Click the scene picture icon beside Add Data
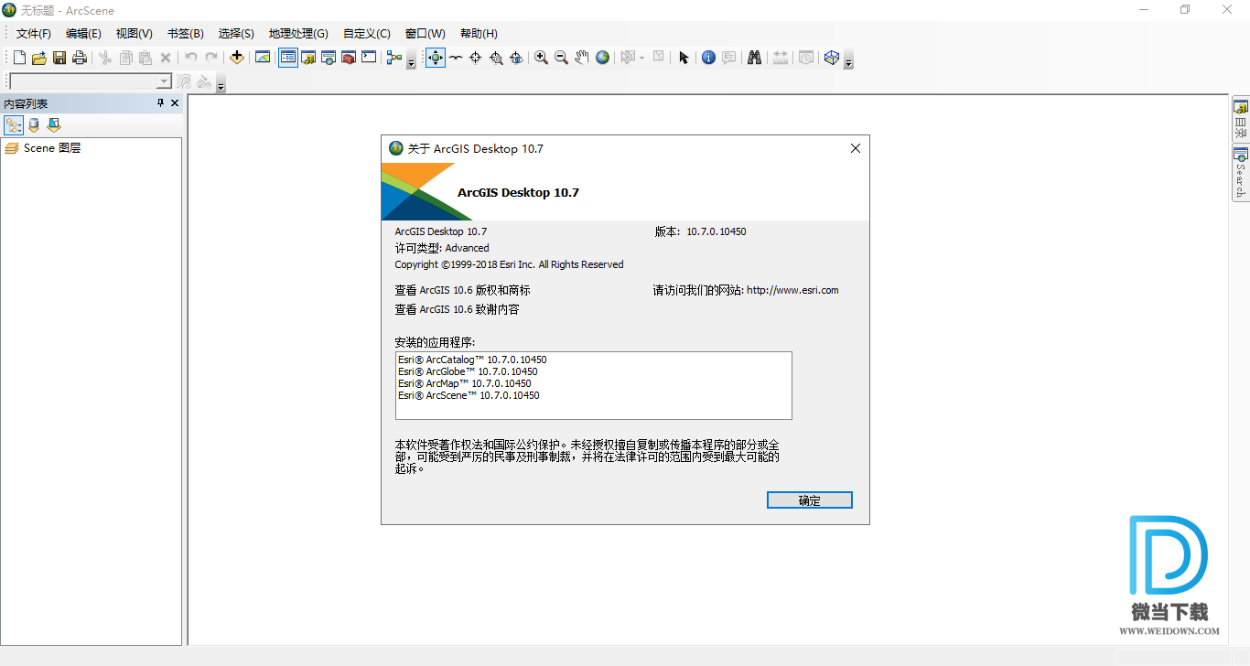Viewport: 1250px width, 666px height. [x=263, y=58]
